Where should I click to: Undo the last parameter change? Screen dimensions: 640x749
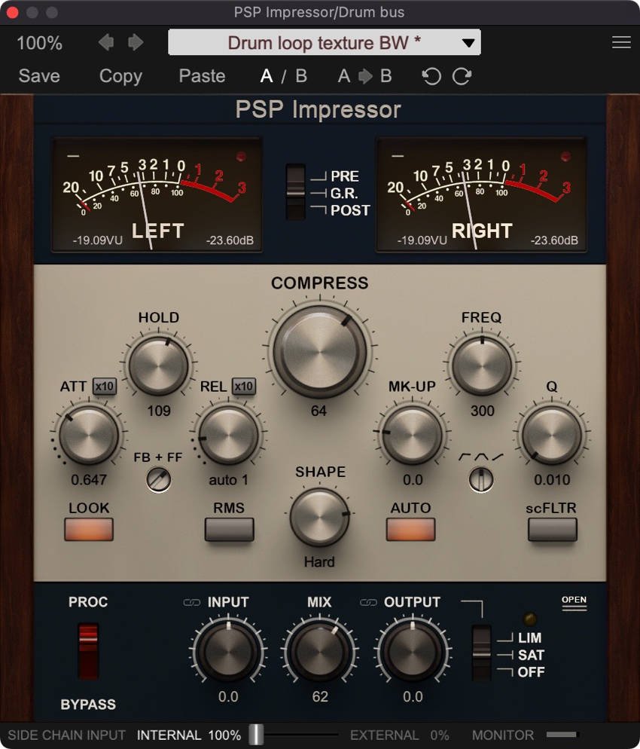(431, 76)
